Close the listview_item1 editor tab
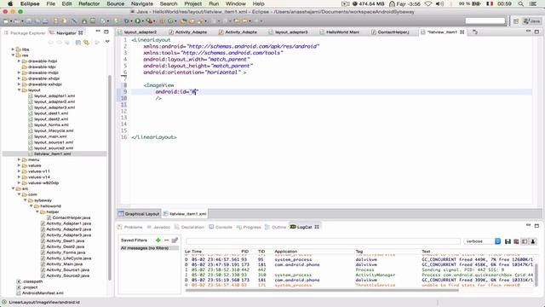Image resolution: width=545 pixels, height=307 pixels. point(462,32)
